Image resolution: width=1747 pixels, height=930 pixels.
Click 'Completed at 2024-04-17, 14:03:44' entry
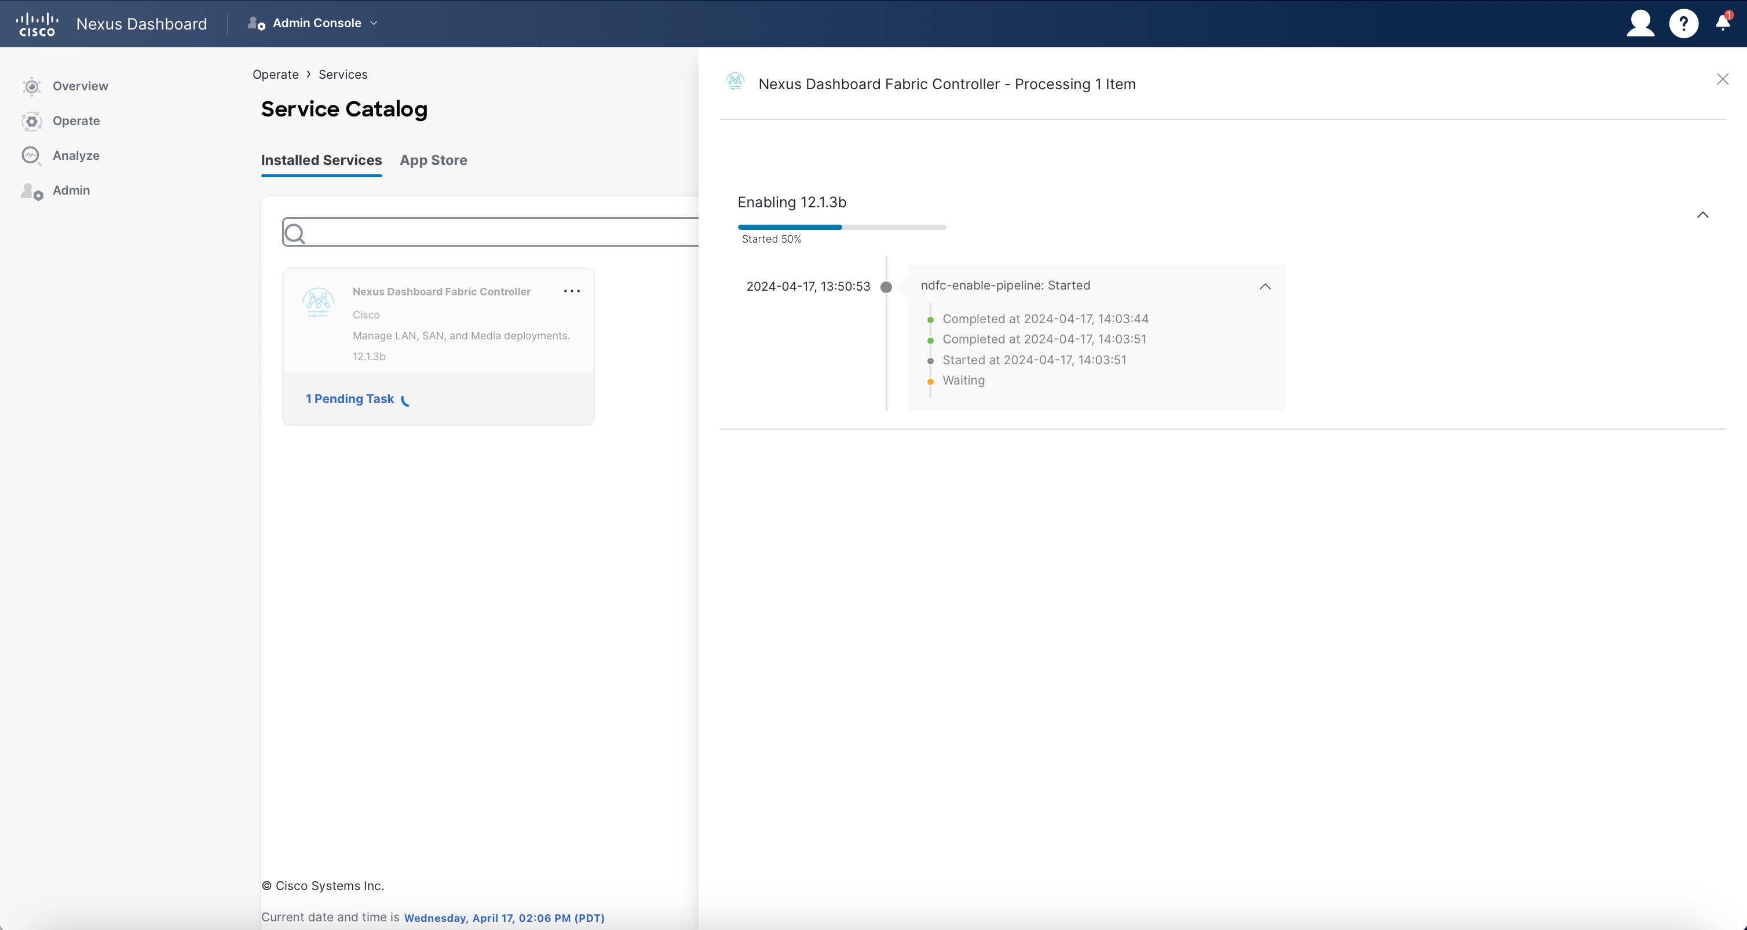click(x=1045, y=319)
